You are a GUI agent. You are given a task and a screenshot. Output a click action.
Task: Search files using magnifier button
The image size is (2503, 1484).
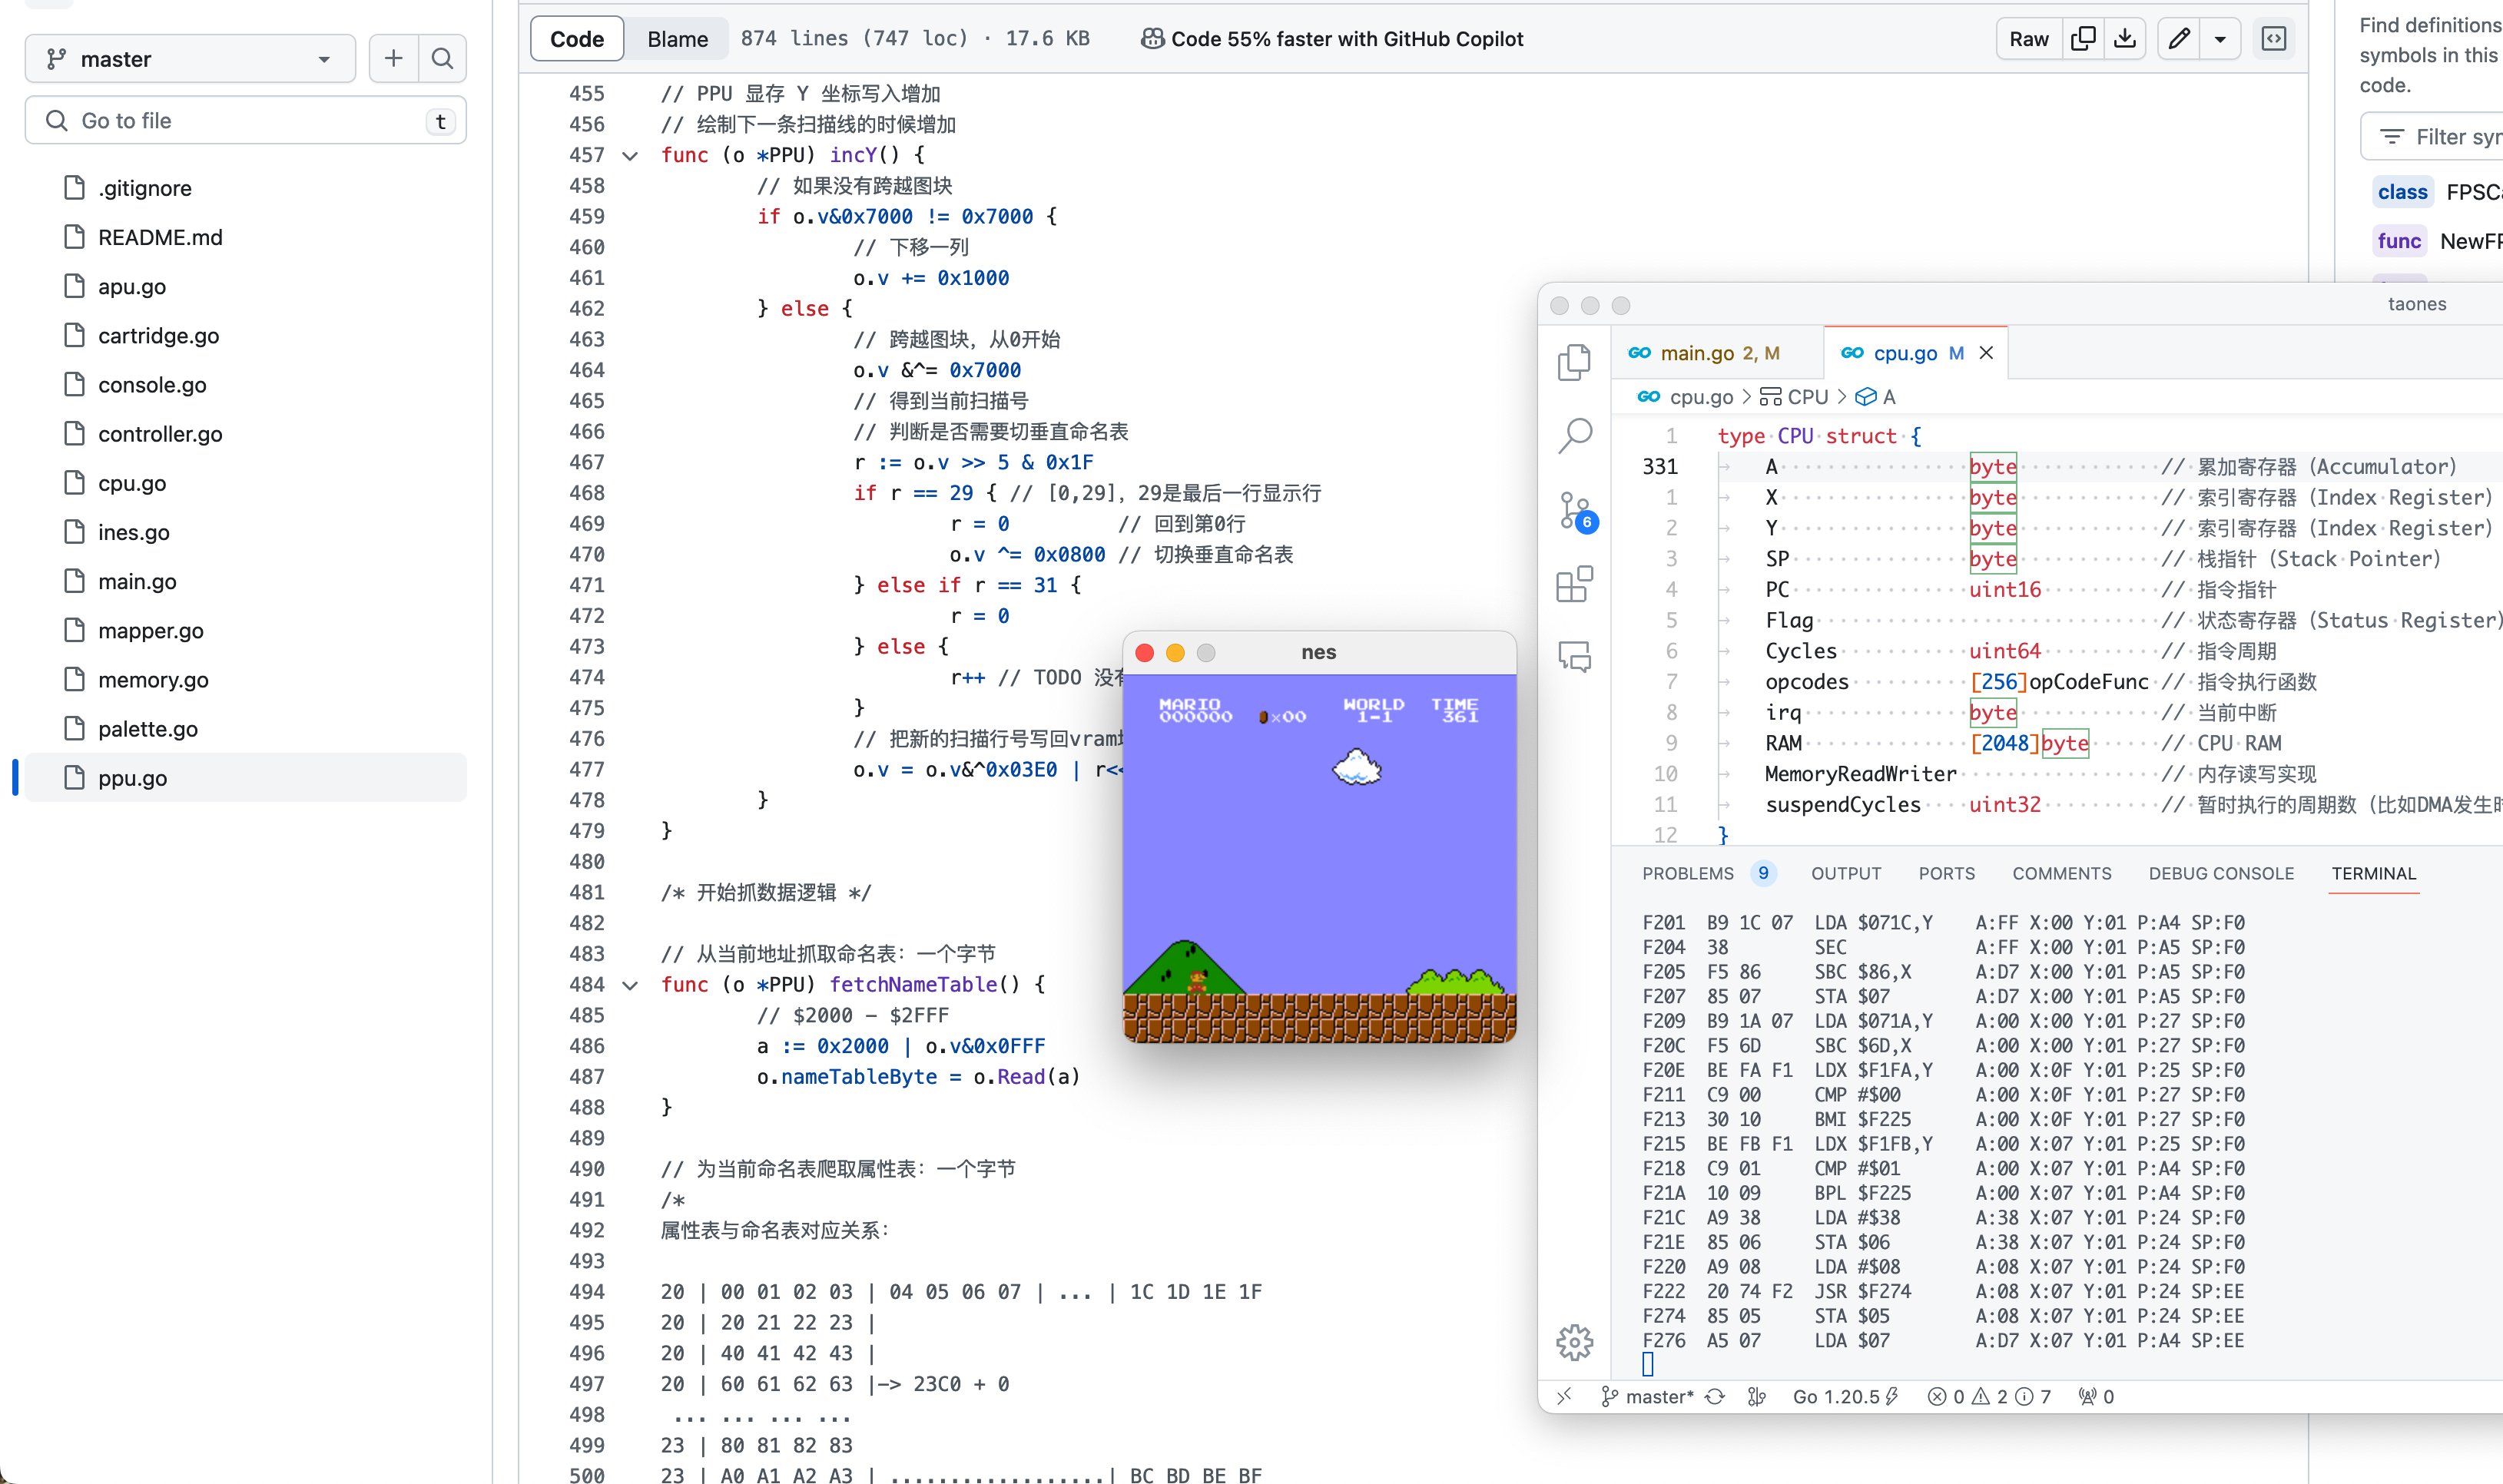click(x=442, y=59)
